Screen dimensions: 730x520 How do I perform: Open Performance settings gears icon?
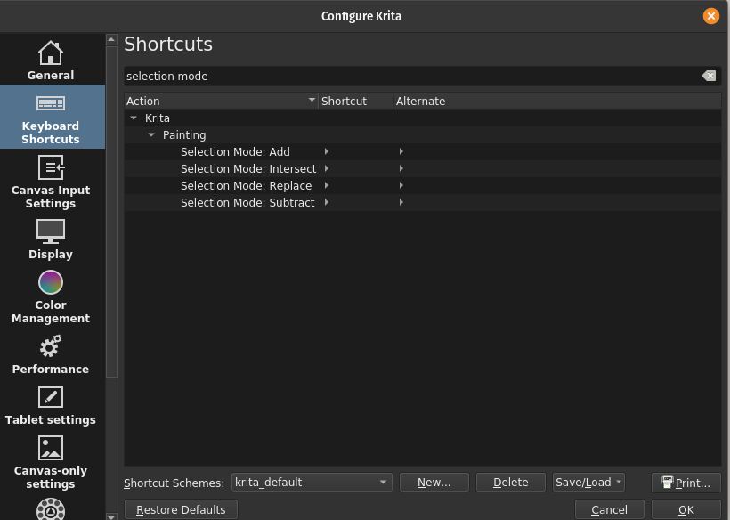point(51,346)
